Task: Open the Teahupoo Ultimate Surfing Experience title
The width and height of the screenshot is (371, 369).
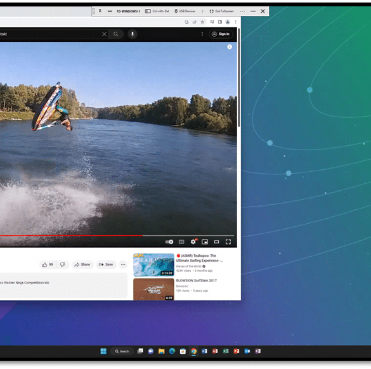Action: tap(200, 258)
